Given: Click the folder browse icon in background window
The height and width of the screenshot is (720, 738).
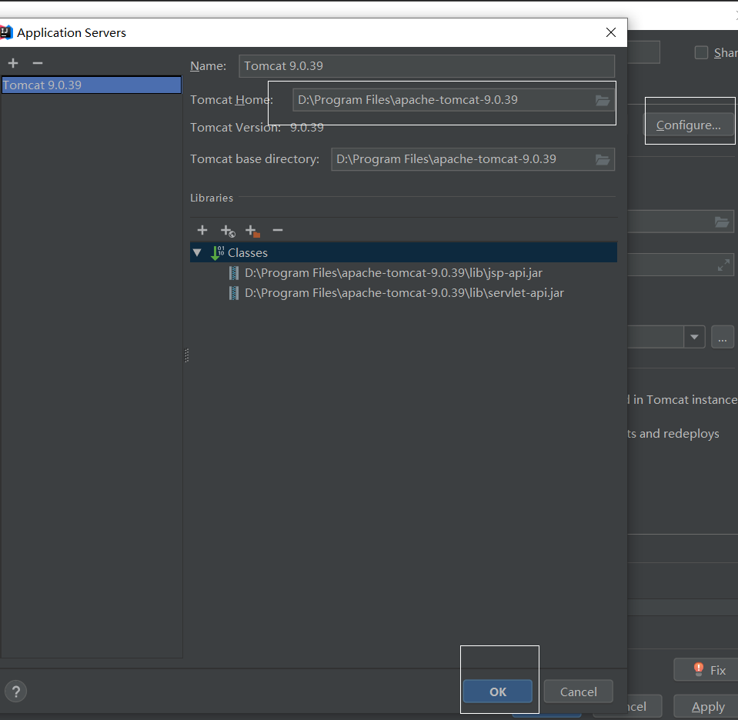Looking at the screenshot, I should 722,222.
